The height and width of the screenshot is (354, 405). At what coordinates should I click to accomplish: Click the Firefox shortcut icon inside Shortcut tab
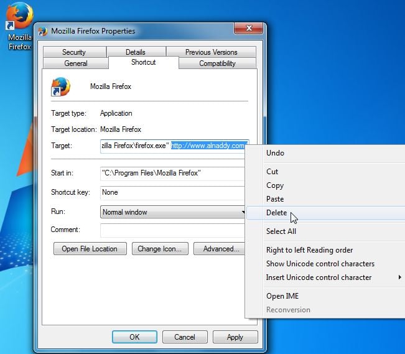tap(61, 86)
